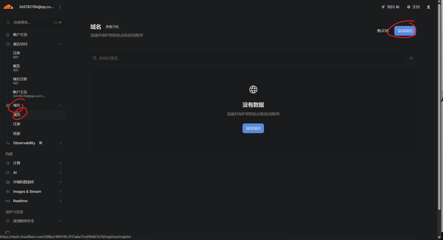Click the magnifier icon in quick search
443x240 pixels.
(x=8, y=22)
